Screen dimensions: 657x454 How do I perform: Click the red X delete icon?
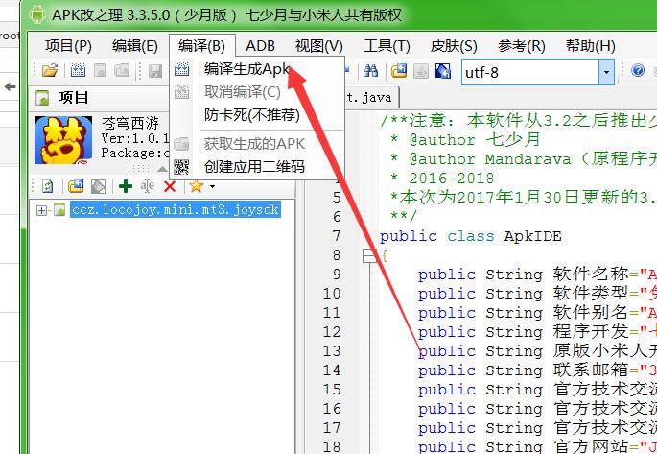[170, 186]
